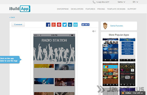This screenshot has height=95, width=147.
Task: Open the blue My Account app thumbnail
Action: click(127, 50)
